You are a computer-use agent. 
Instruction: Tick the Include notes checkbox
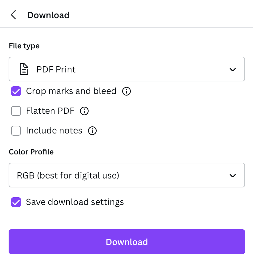16,131
